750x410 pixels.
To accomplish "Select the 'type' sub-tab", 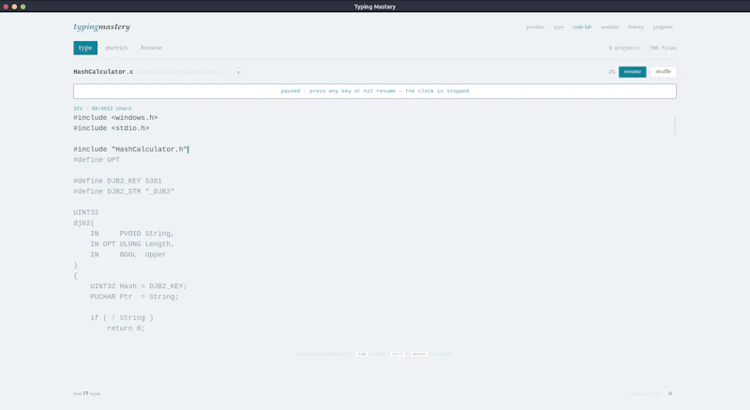I will click(85, 48).
